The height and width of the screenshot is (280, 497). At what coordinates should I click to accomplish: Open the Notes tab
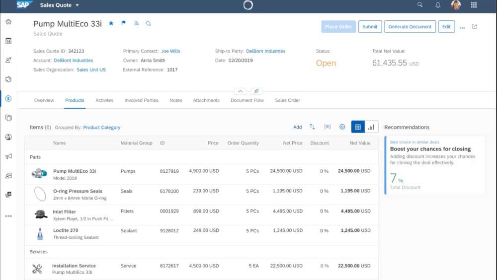[175, 100]
